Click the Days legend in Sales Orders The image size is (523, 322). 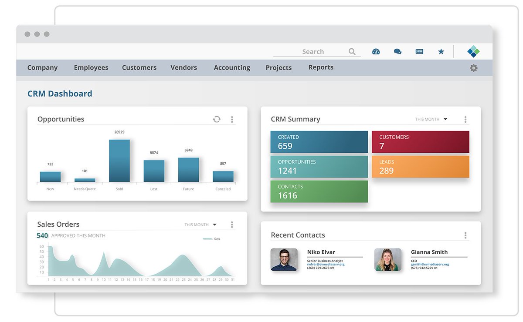[211, 239]
